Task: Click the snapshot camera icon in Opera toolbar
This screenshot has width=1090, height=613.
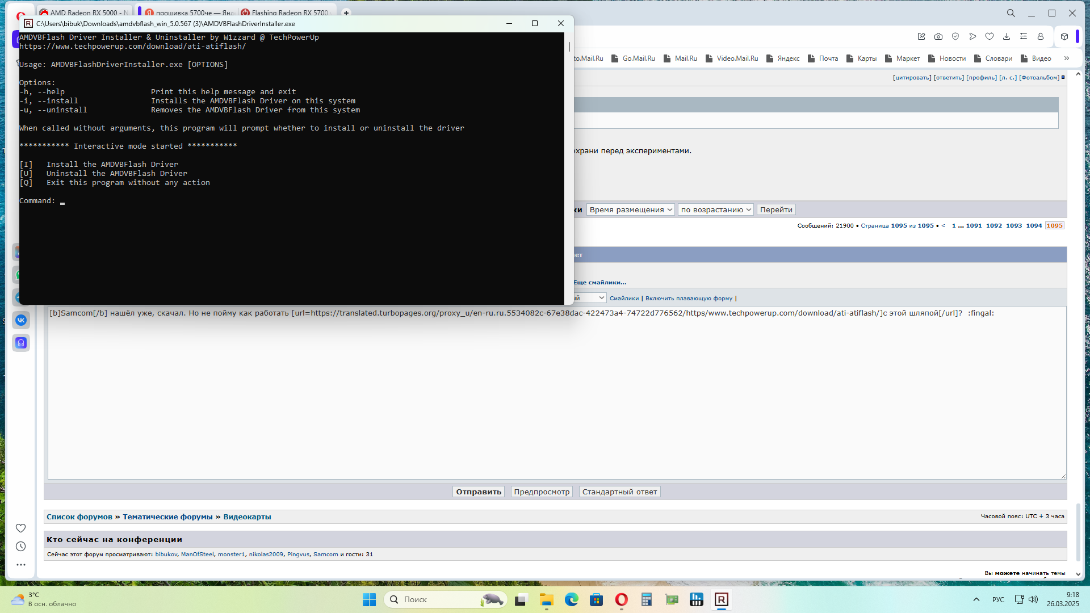Action: (938, 36)
